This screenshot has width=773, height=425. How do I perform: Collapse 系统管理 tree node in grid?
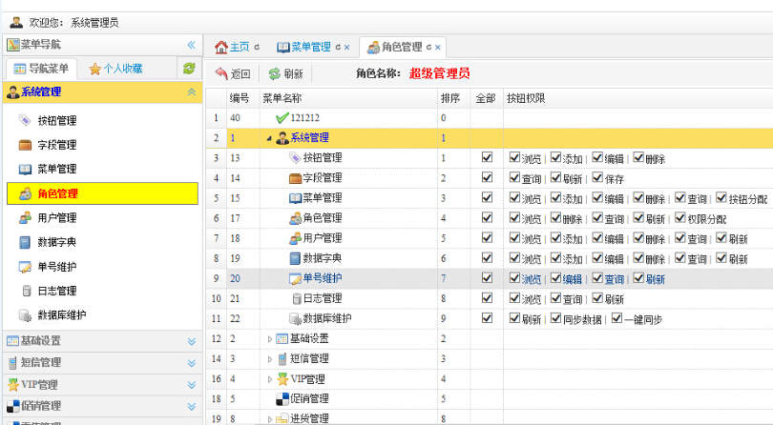pos(269,138)
